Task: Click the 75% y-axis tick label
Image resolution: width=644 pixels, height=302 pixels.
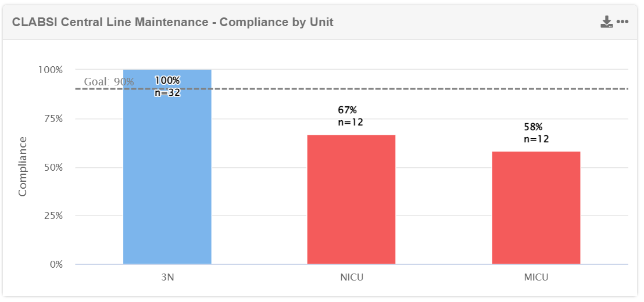Action: (x=52, y=118)
